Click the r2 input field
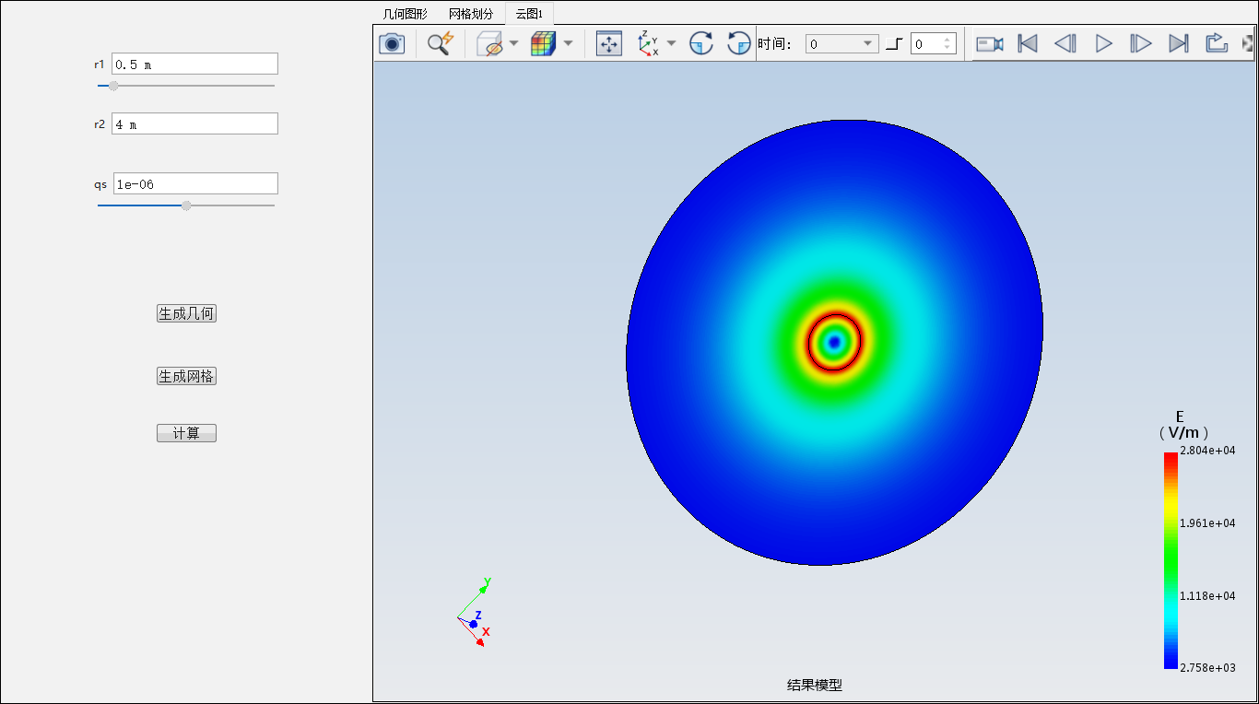Viewport: 1259px width, 704px height. (x=194, y=123)
